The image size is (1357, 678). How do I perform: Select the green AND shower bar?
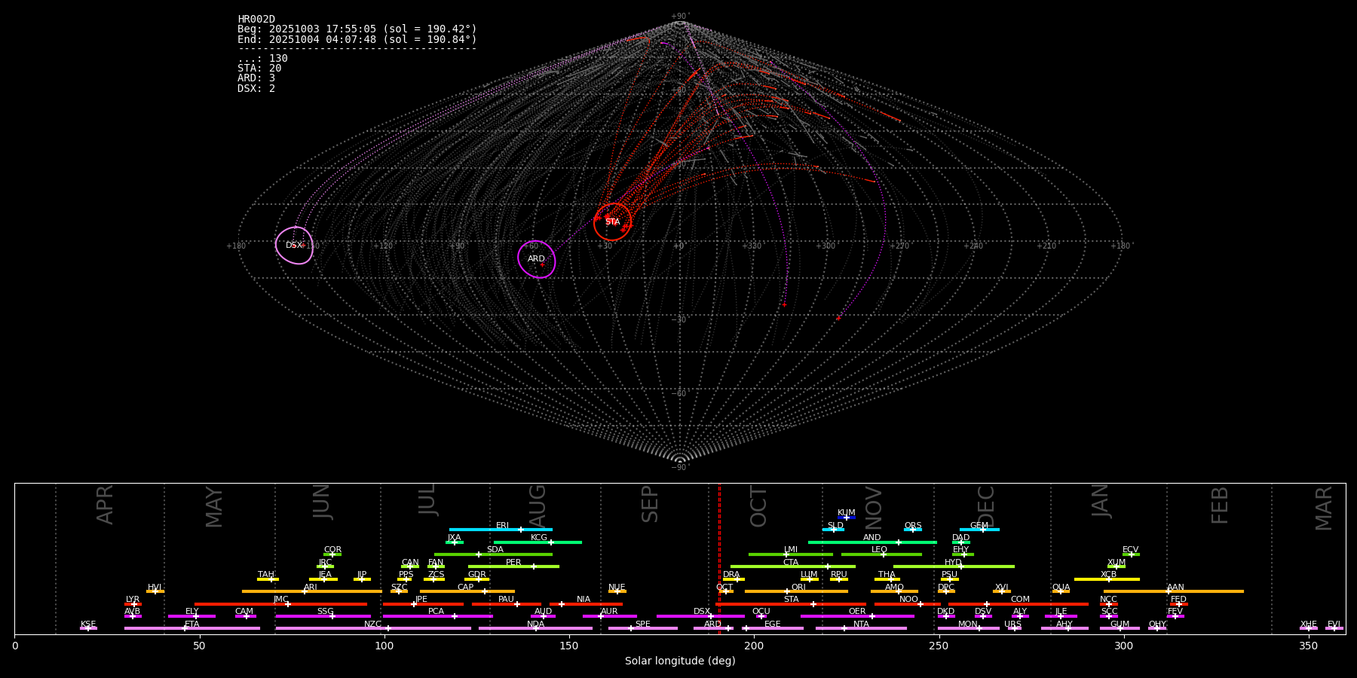pyautogui.click(x=872, y=542)
